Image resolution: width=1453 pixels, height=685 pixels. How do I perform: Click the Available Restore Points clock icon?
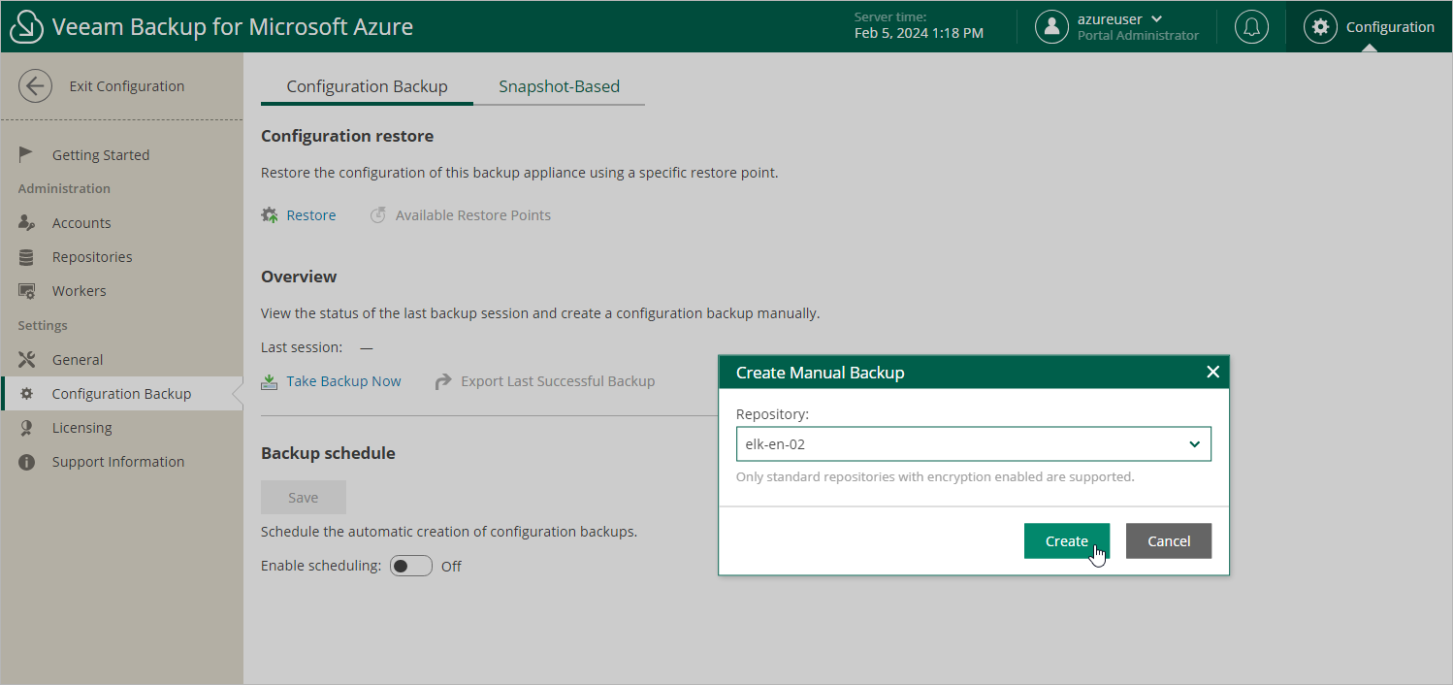point(378,215)
